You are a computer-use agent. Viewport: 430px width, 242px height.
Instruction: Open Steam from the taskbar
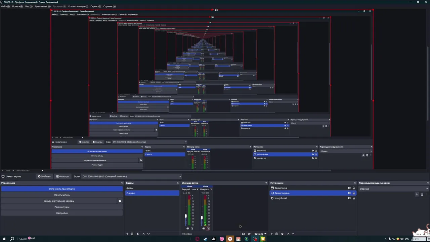[x=205, y=239]
